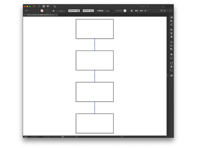This screenshot has height=148, width=197.
Task: Open the Color panel from the dock
Action: [172, 17]
